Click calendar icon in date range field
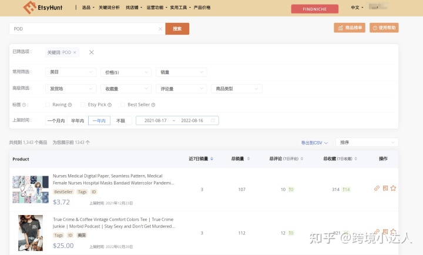Screen dimensions: 423x255 tap(213, 120)
